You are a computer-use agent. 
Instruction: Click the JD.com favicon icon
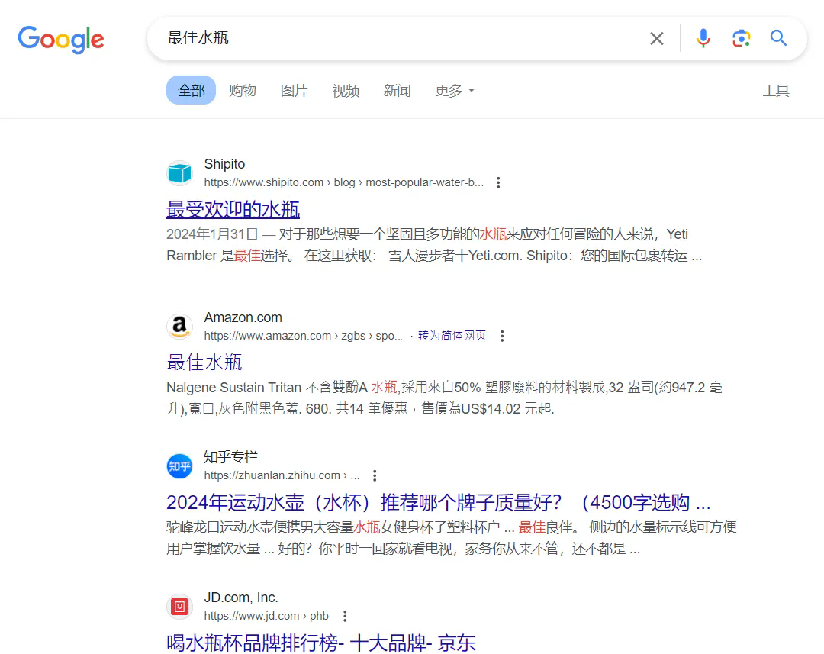tap(180, 607)
